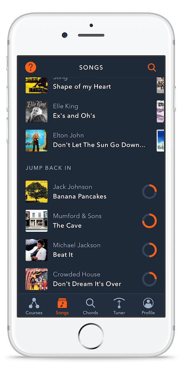Open Don't Let The Sun Go Down
The width and height of the screenshot is (184, 371).
pyautogui.click(x=99, y=145)
